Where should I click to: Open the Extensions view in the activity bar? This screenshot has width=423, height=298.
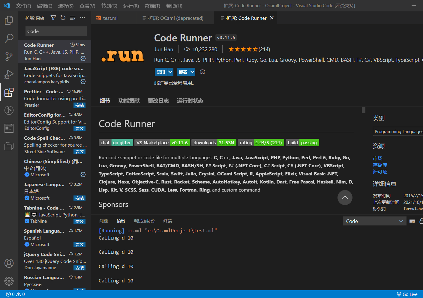[9, 92]
